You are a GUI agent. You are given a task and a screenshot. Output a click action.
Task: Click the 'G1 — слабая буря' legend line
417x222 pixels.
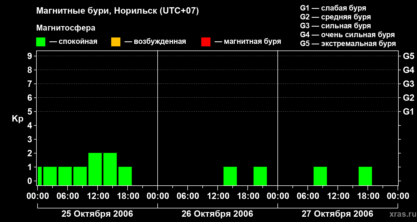point(333,8)
